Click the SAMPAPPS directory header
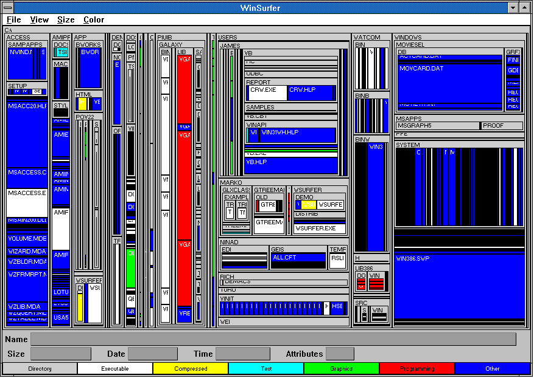Image resolution: width=534 pixels, height=378 pixels. (25, 44)
